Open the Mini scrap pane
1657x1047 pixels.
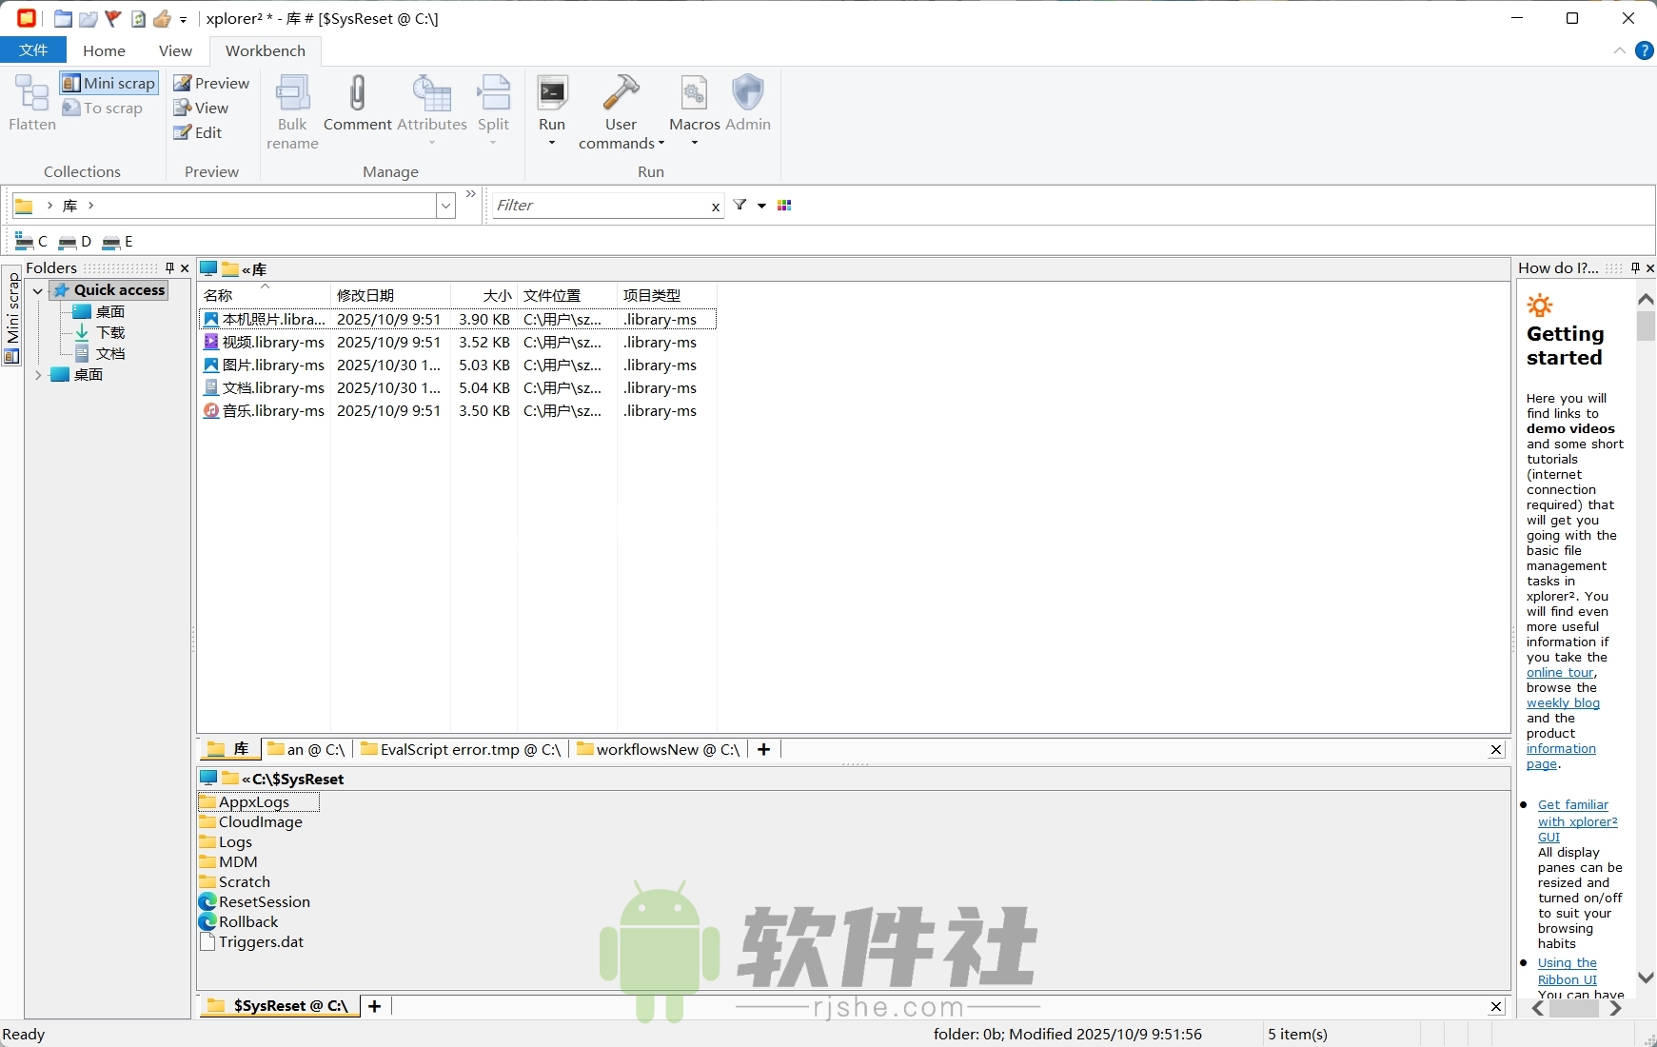(108, 83)
